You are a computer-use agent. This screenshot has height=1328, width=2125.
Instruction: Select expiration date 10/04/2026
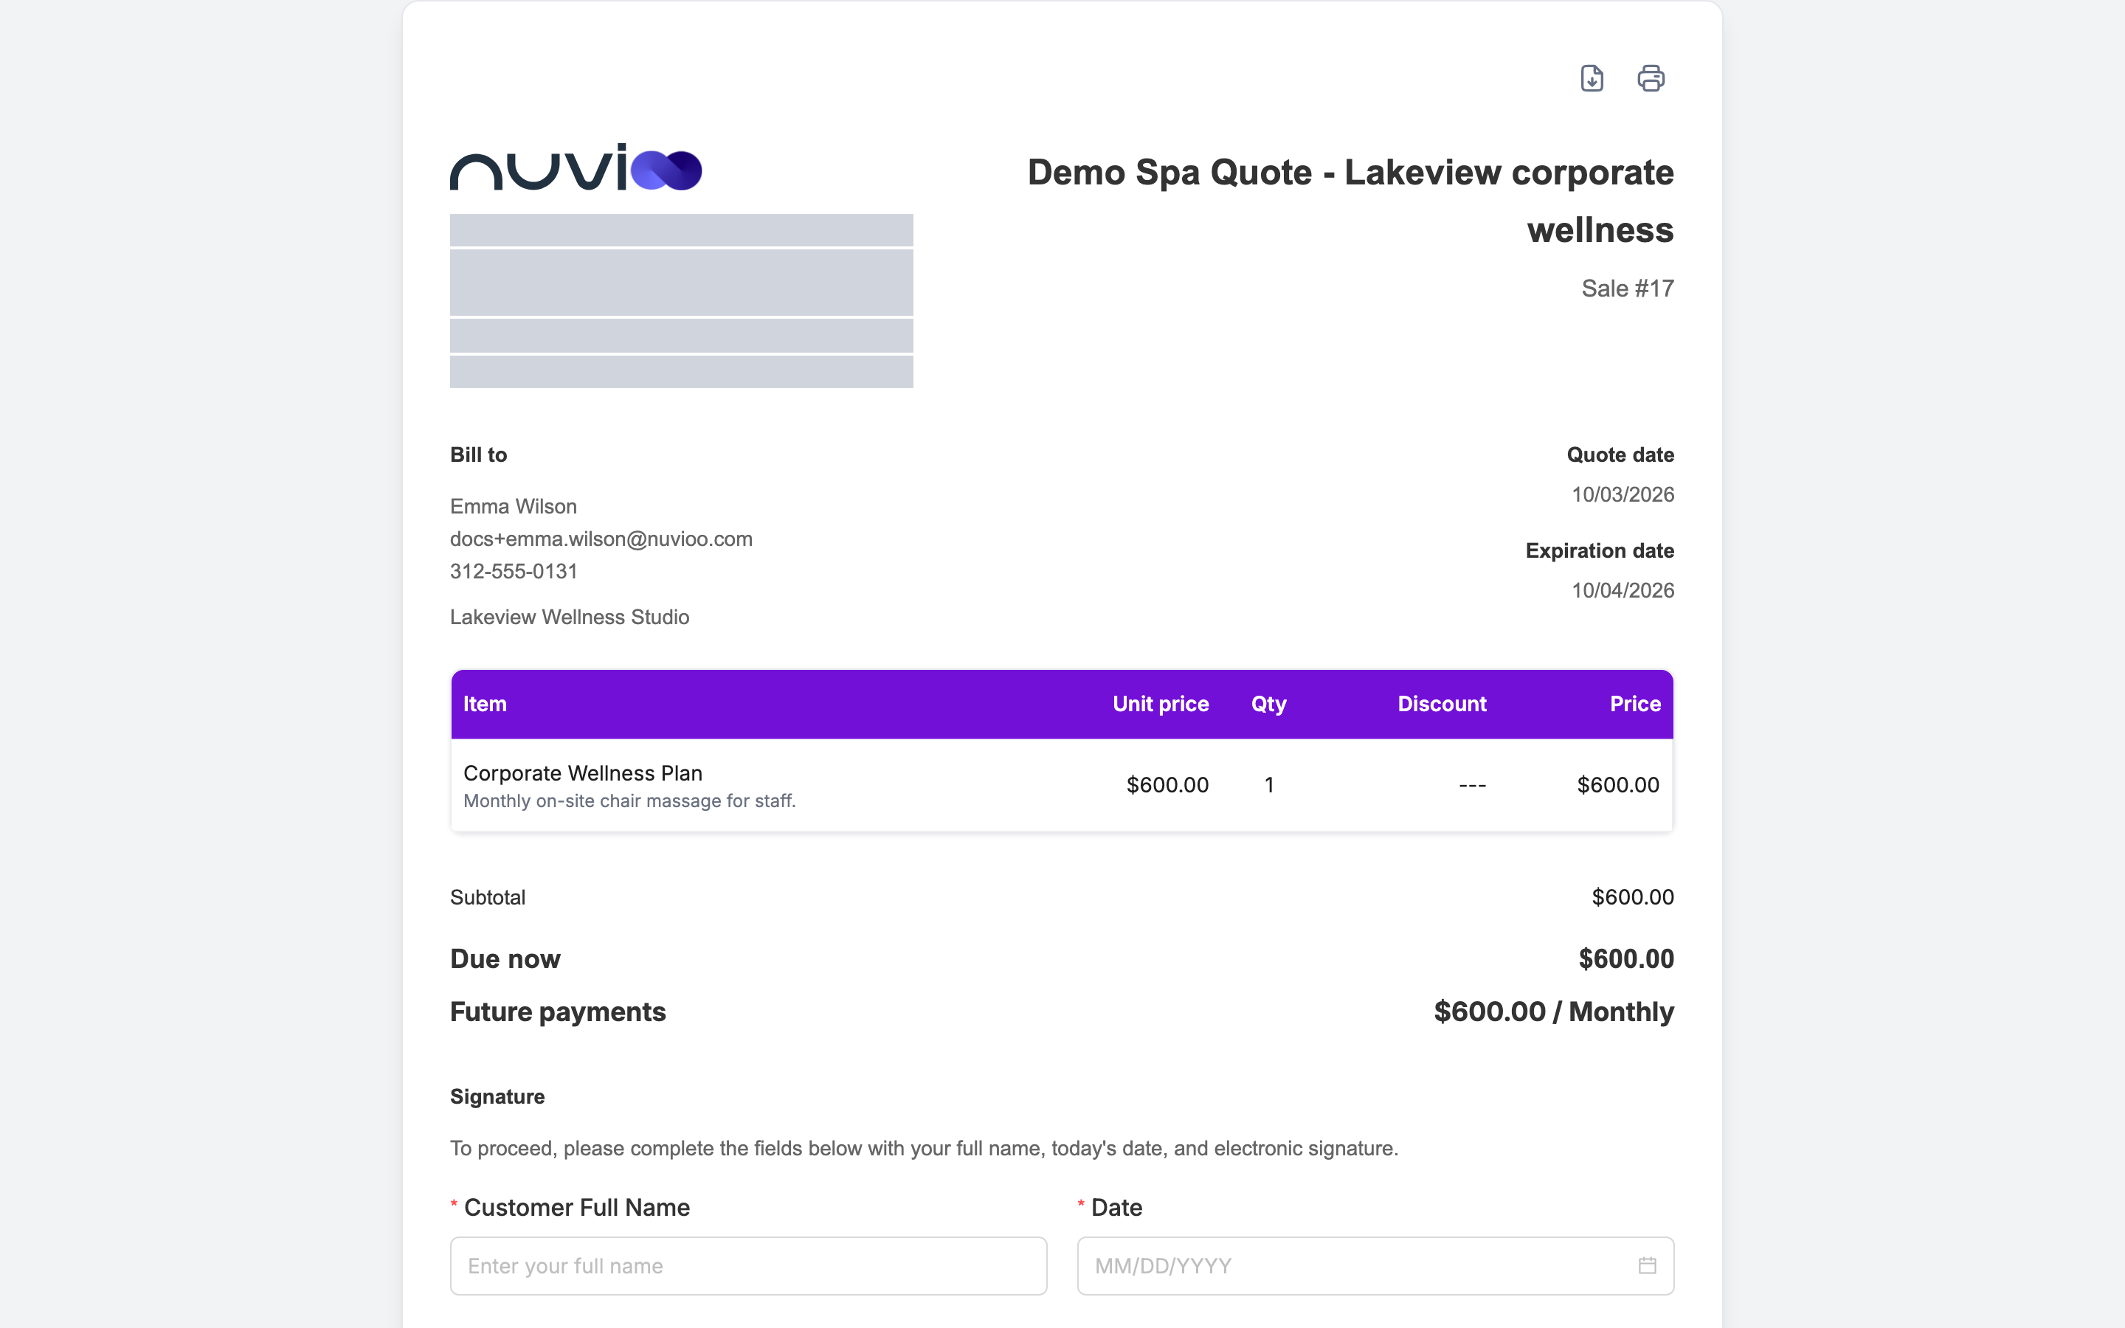[x=1622, y=590]
